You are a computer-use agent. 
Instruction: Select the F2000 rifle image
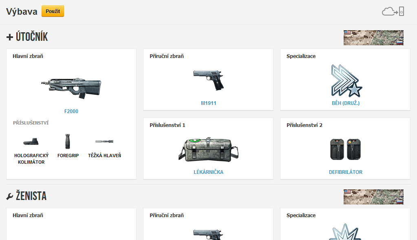pyautogui.click(x=71, y=88)
